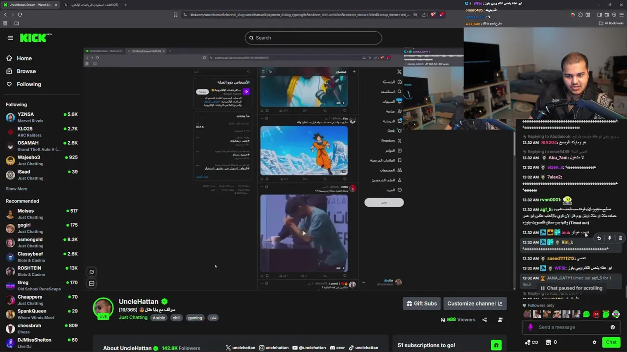Click the green Chat send button
Screen dimensions: 627x352
pos(611,342)
